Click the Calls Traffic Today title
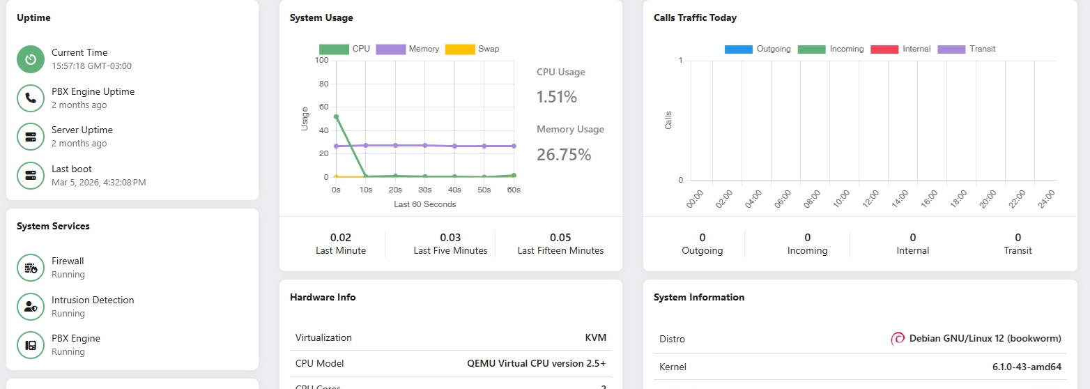The height and width of the screenshot is (389, 1090). click(x=695, y=17)
